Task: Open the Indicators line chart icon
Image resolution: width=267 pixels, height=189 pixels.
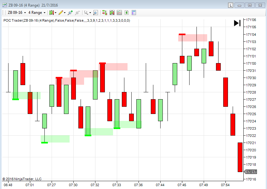Action: click(119, 13)
